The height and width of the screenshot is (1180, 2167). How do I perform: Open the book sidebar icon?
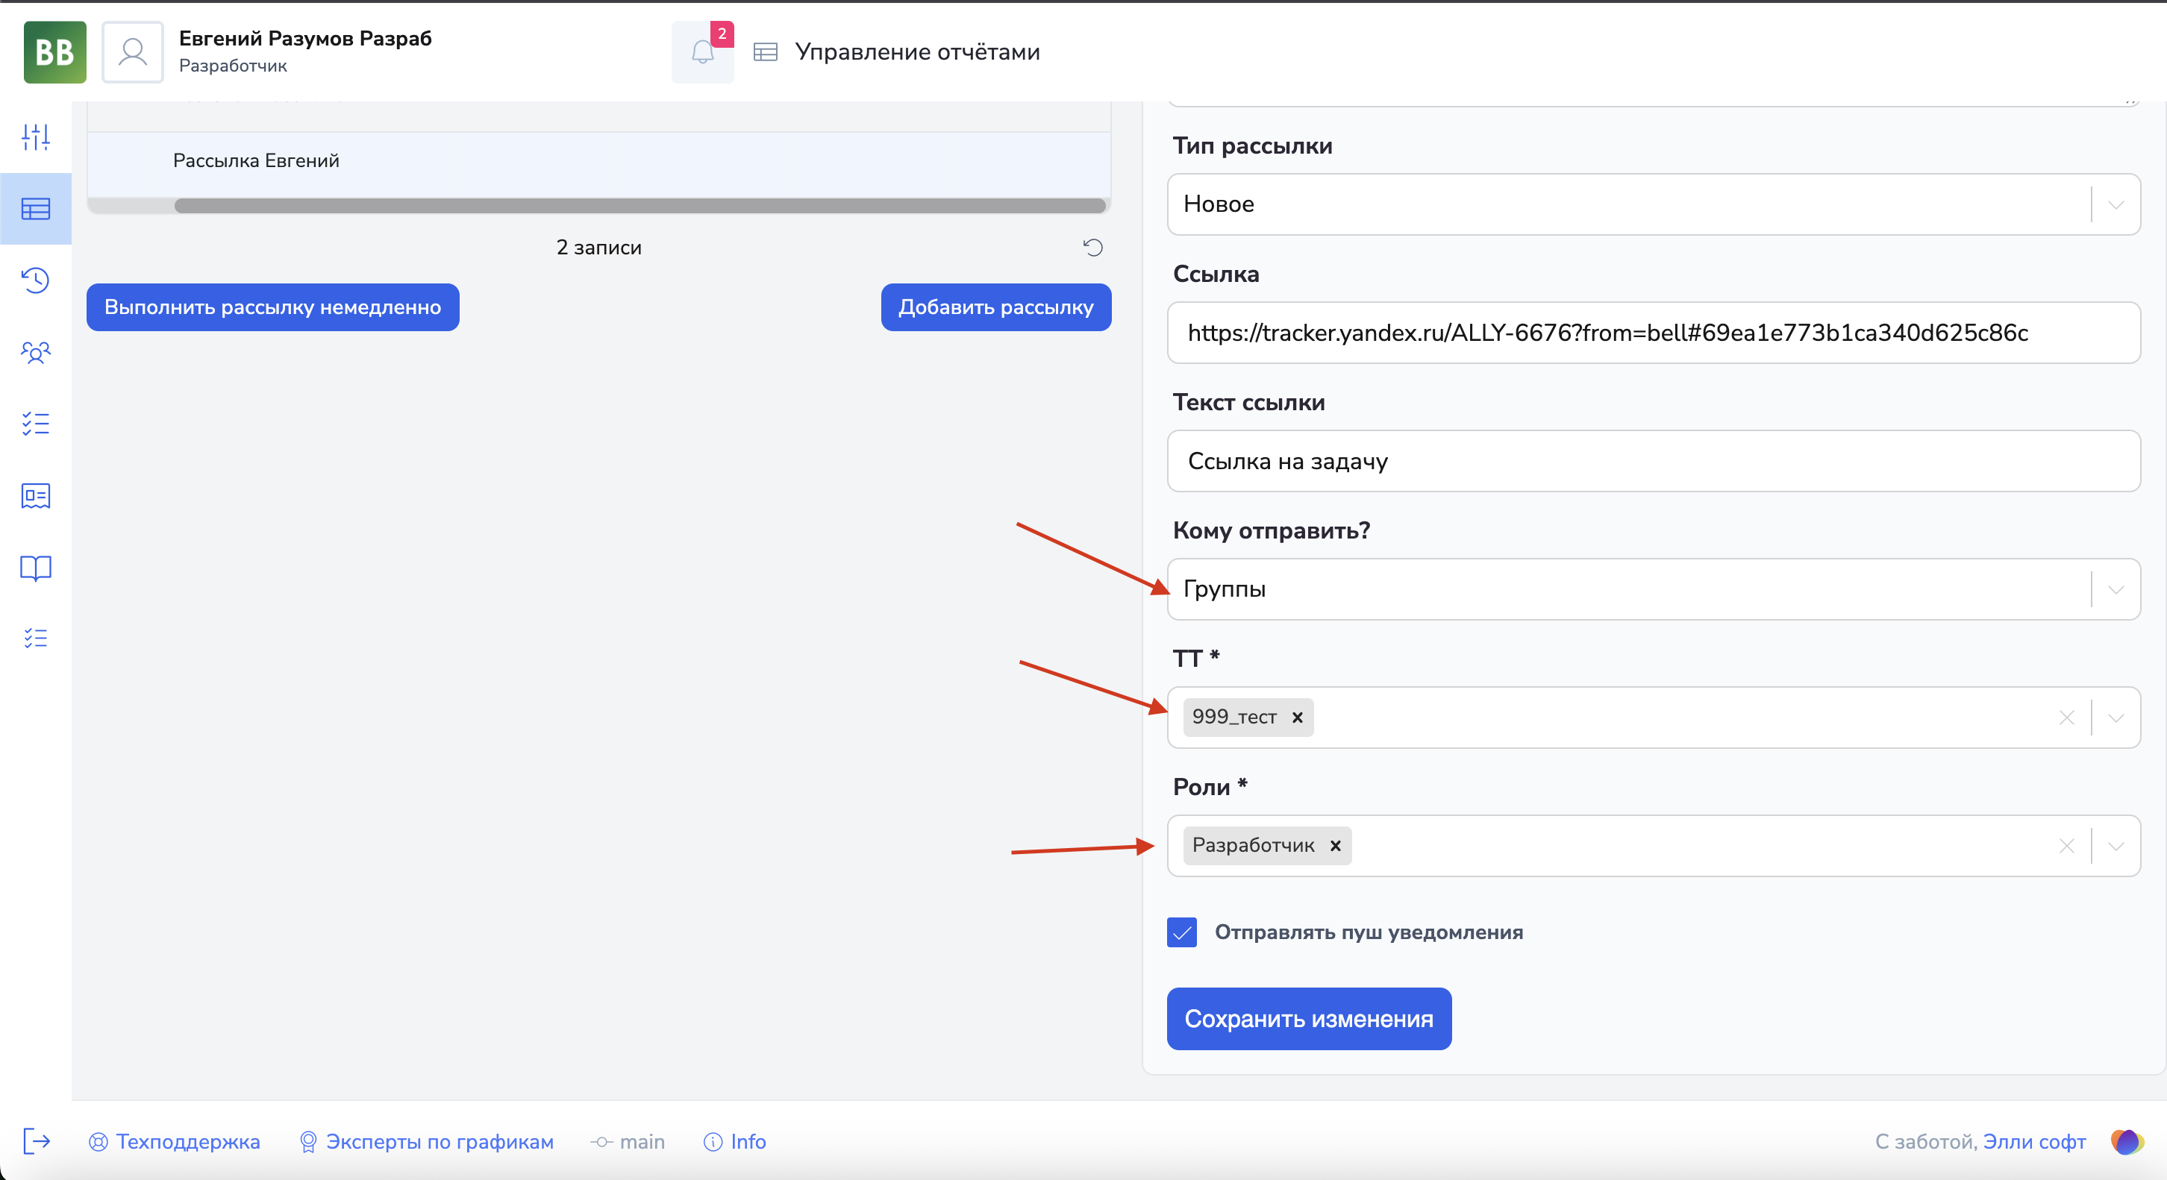point(35,568)
